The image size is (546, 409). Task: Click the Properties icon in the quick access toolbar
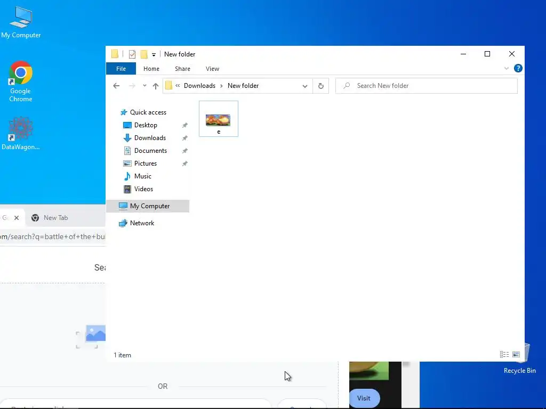(132, 54)
